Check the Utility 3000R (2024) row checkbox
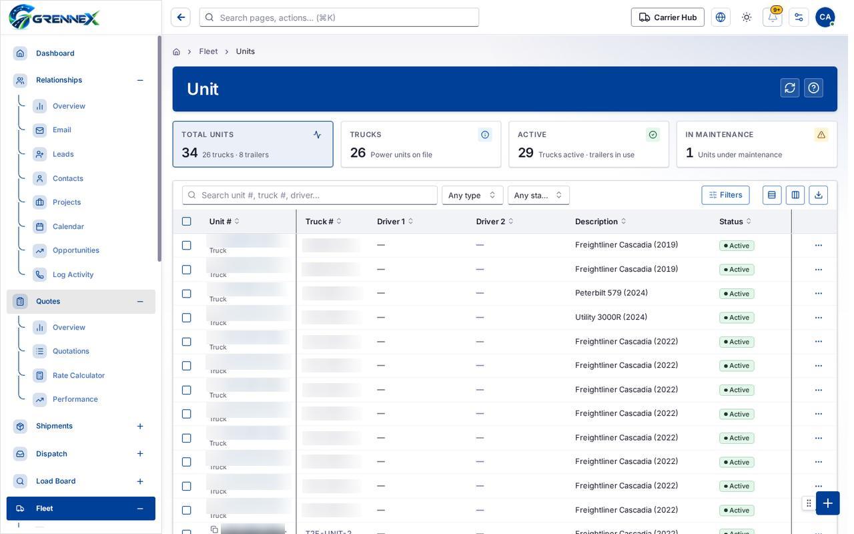Image resolution: width=854 pixels, height=534 pixels. [x=187, y=318]
